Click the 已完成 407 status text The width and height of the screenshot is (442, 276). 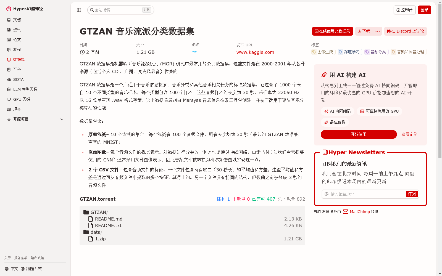264,199
